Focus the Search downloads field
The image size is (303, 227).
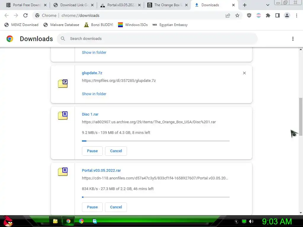[x=157, y=39]
